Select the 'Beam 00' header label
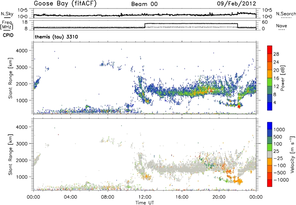Viewport: 296px width, 205px height. pos(144,4)
